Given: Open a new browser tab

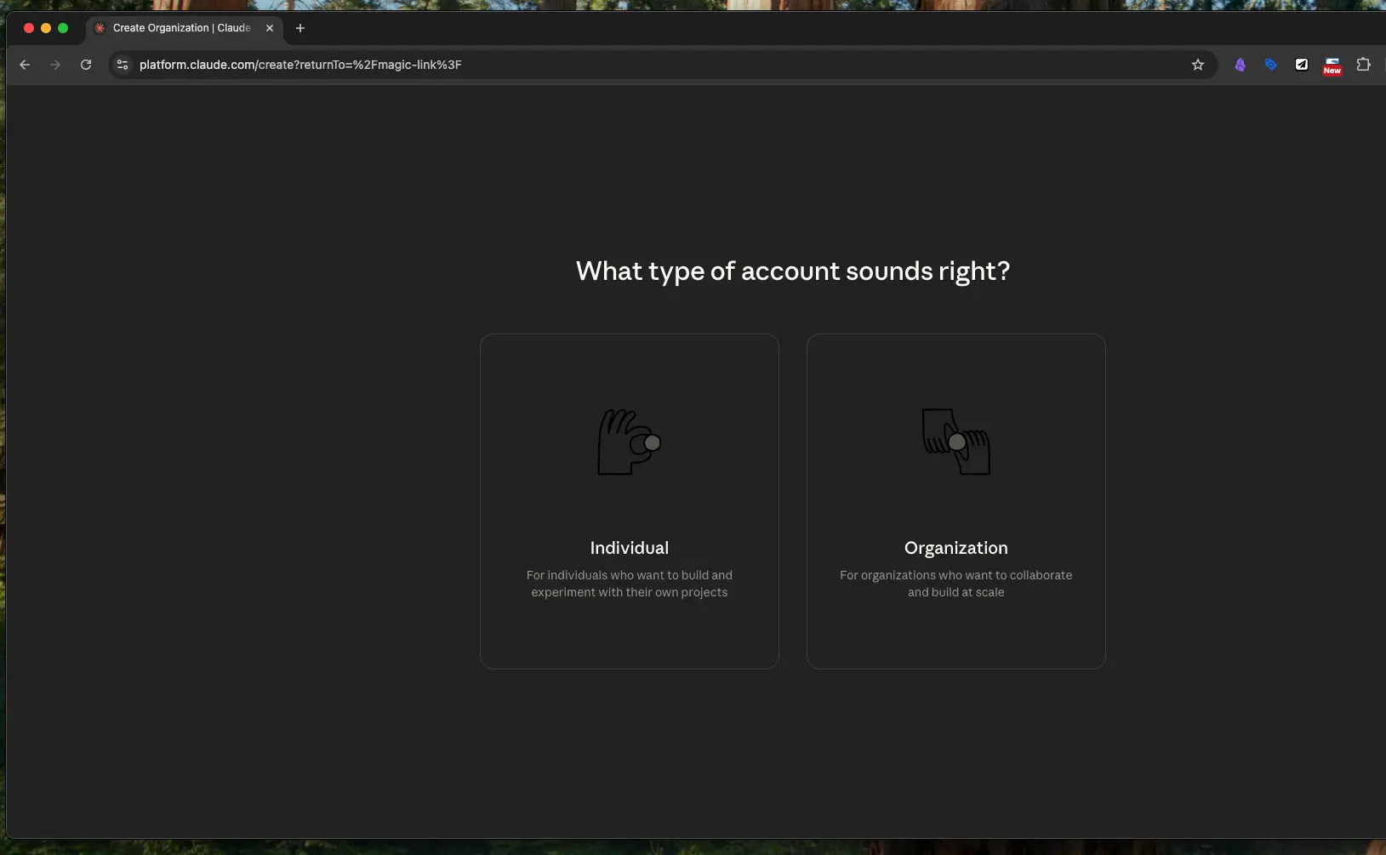Looking at the screenshot, I should click(x=299, y=28).
